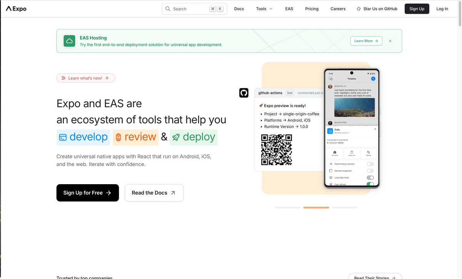This screenshot has width=462, height=279.
Task: Close the Daily dev menu panel on phone
Action: [375, 129]
